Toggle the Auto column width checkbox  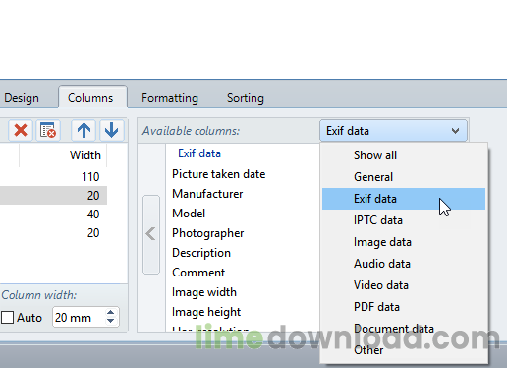7,318
